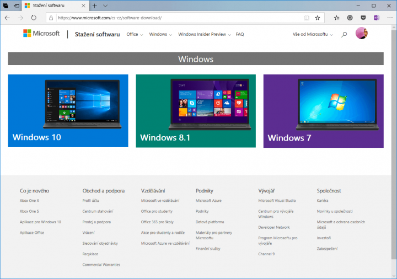Go back to the previous page
Screen dimensions: 397x279
[x=7, y=18]
